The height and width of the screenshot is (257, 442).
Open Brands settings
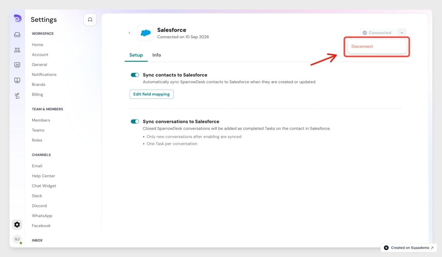(38, 85)
